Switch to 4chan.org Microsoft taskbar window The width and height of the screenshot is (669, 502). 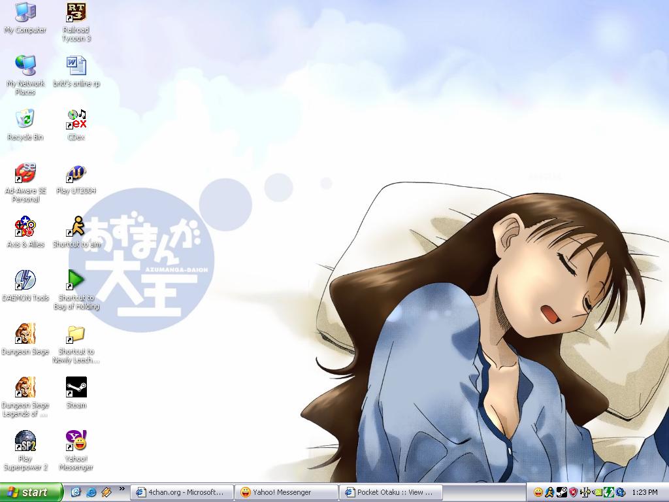[182, 492]
